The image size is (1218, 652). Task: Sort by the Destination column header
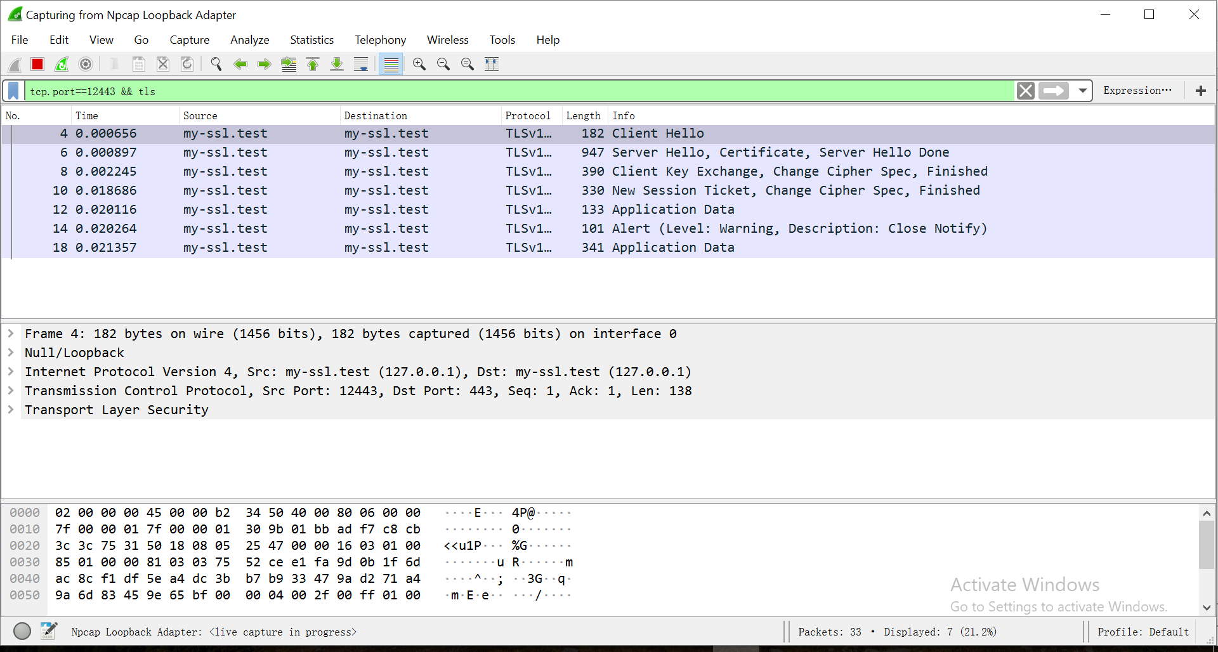(421, 115)
